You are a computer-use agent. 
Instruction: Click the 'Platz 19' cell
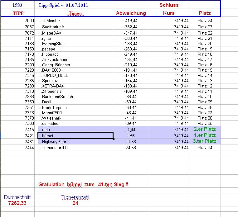(205, 49)
